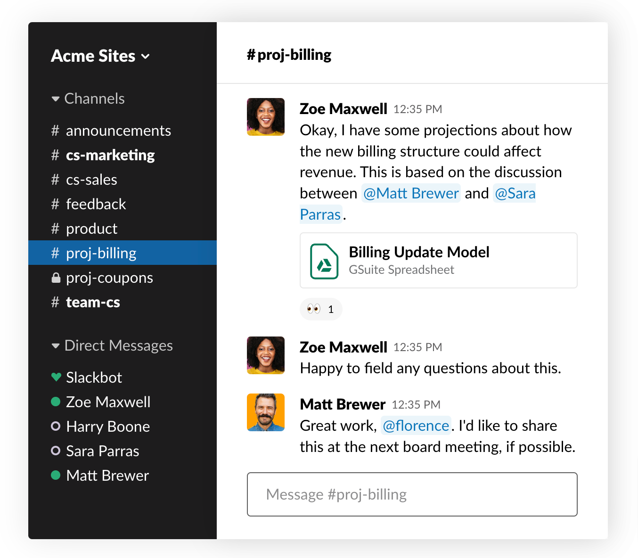
Task: Collapse the Direct Messages section
Action: (55, 345)
